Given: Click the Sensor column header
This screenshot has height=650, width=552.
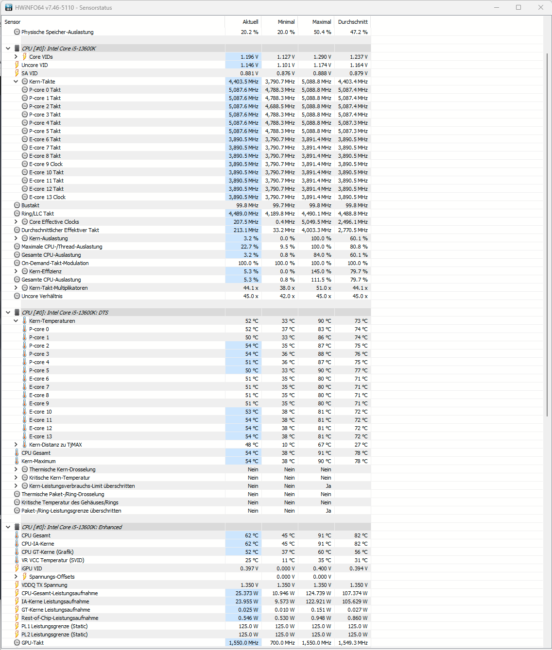Looking at the screenshot, I should (113, 22).
